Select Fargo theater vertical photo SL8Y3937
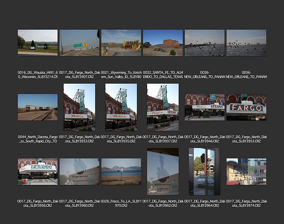Viewport: 284px width, 224px height. (163, 107)
